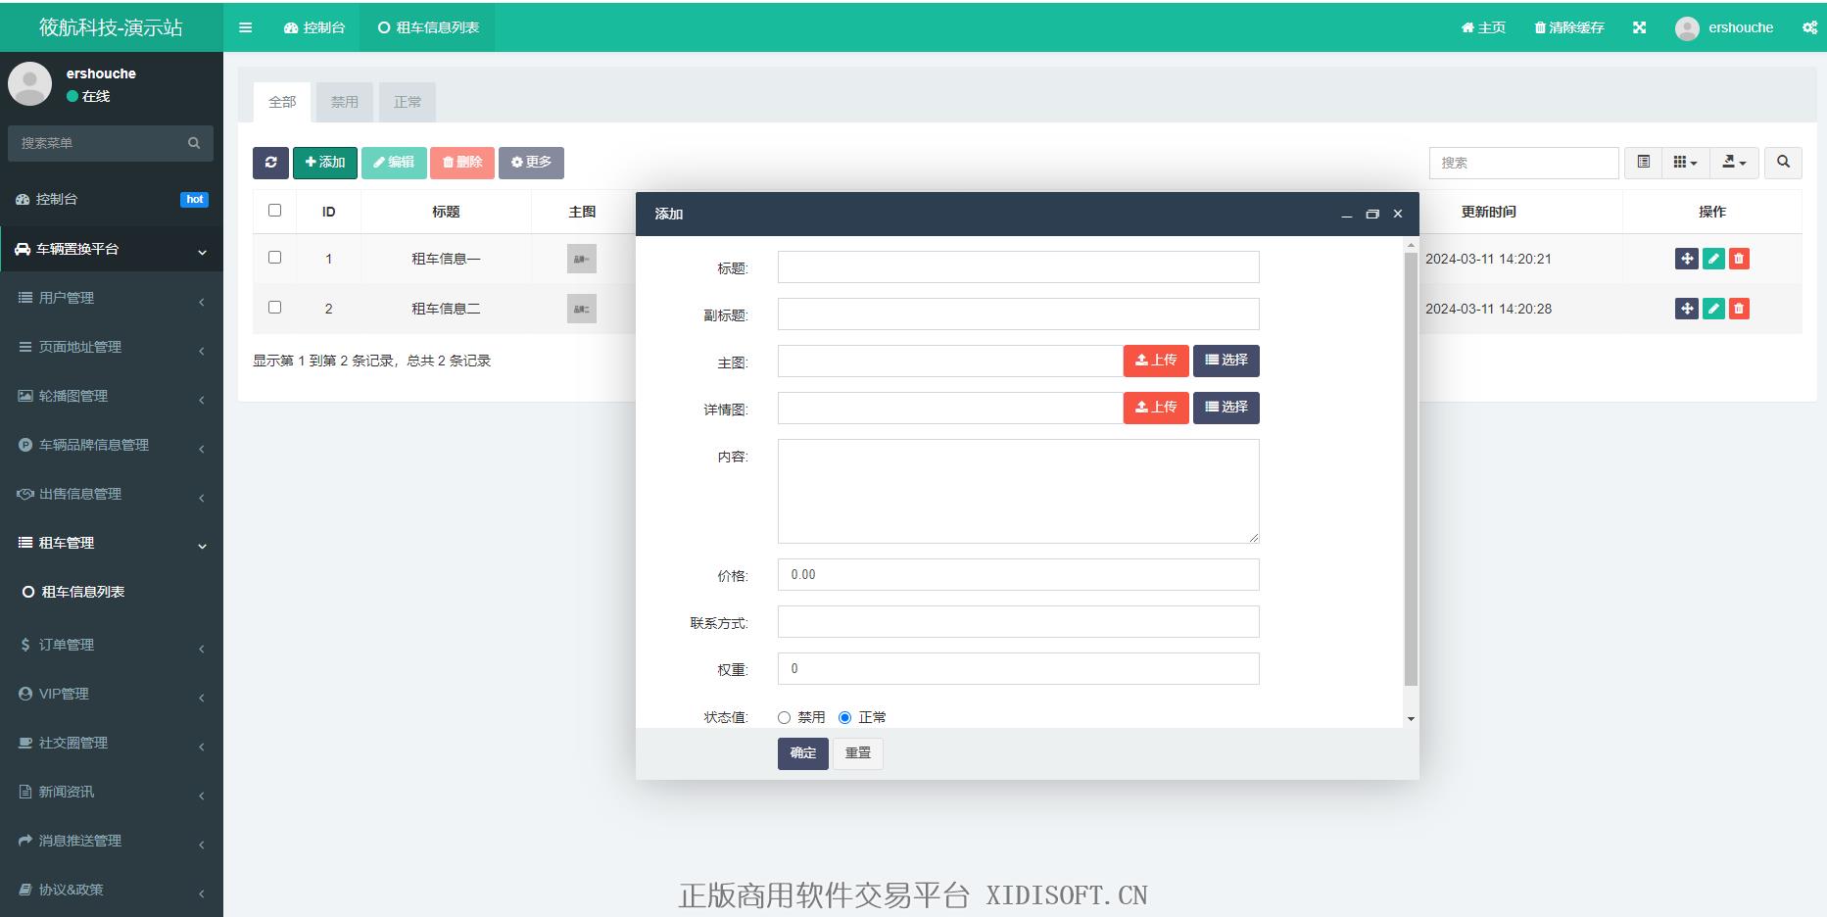Click the 确定 submit button
The image size is (1827, 917).
pyautogui.click(x=803, y=753)
